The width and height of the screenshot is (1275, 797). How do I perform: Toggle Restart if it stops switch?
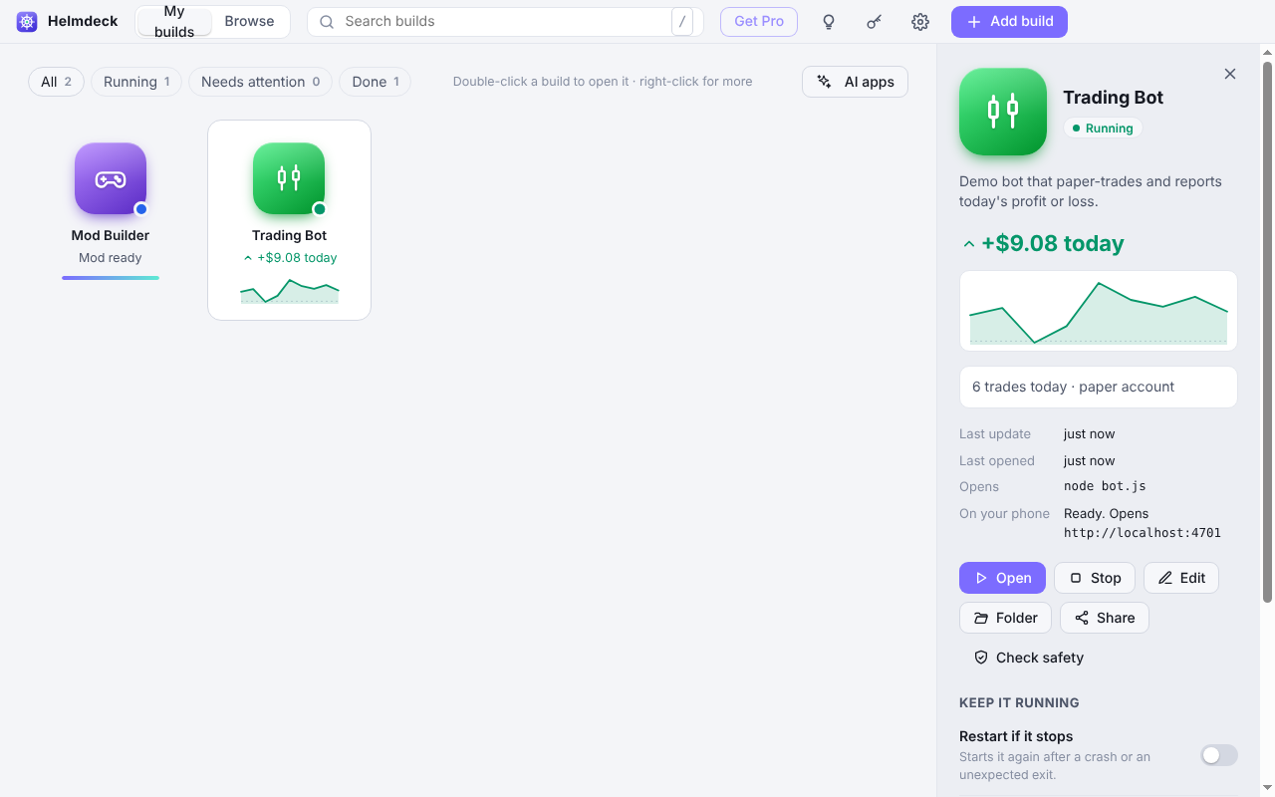pyautogui.click(x=1219, y=755)
